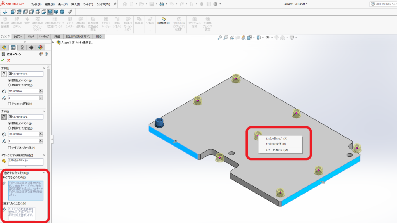Click the Zoom to Fit icon
This screenshot has height=223, width=397.
tap(220, 38)
